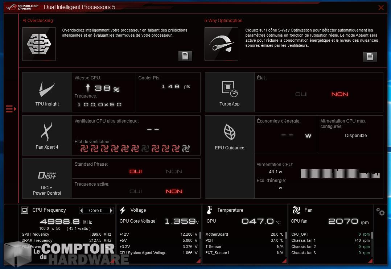This screenshot has width=391, height=269.
Task: Open the Turbo App panel
Action: [x=230, y=92]
